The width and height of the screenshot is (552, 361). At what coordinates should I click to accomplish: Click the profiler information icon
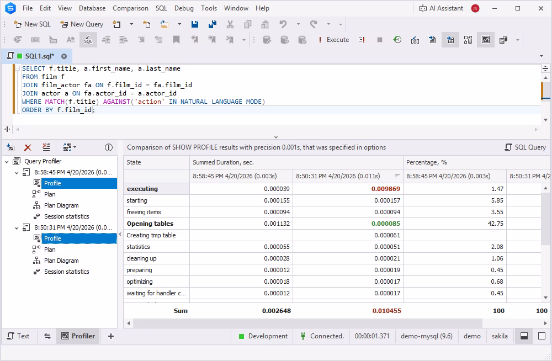[x=109, y=147]
